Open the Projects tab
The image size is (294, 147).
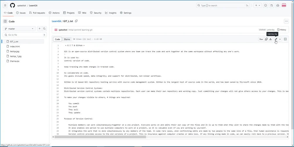point(69,13)
